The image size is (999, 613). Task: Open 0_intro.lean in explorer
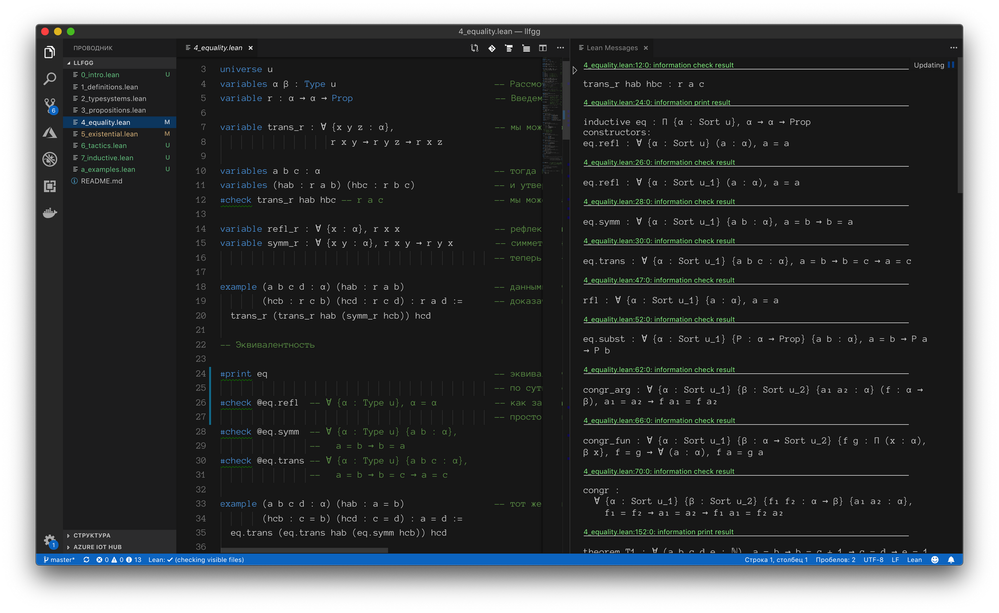click(119, 75)
